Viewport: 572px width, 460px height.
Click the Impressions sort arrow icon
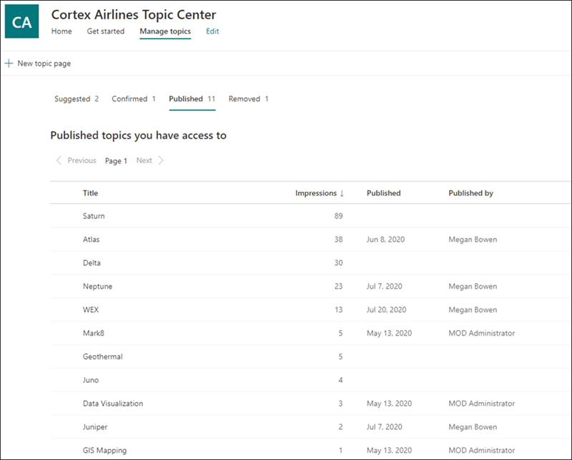tap(342, 193)
